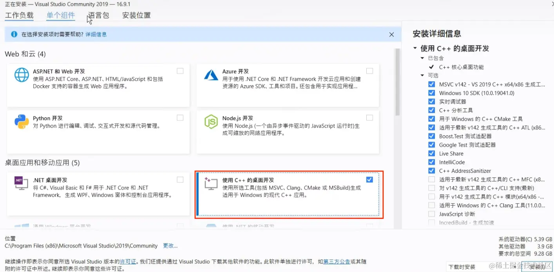Uncheck Boost.Test 测试适配器
This screenshot has height=272, width=554.
[x=431, y=136]
